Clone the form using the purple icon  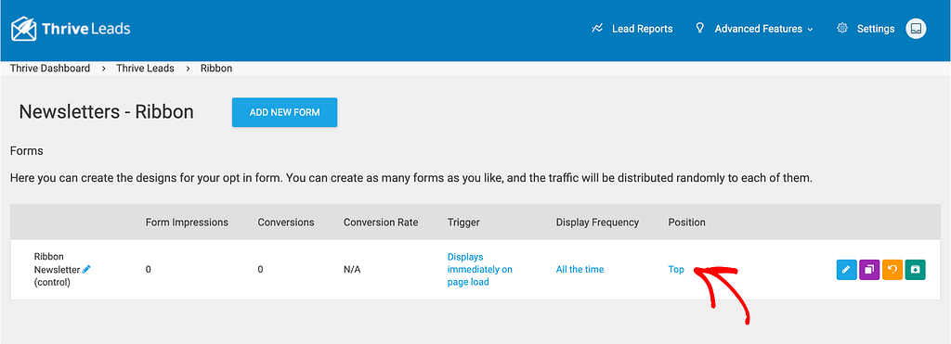tap(869, 270)
